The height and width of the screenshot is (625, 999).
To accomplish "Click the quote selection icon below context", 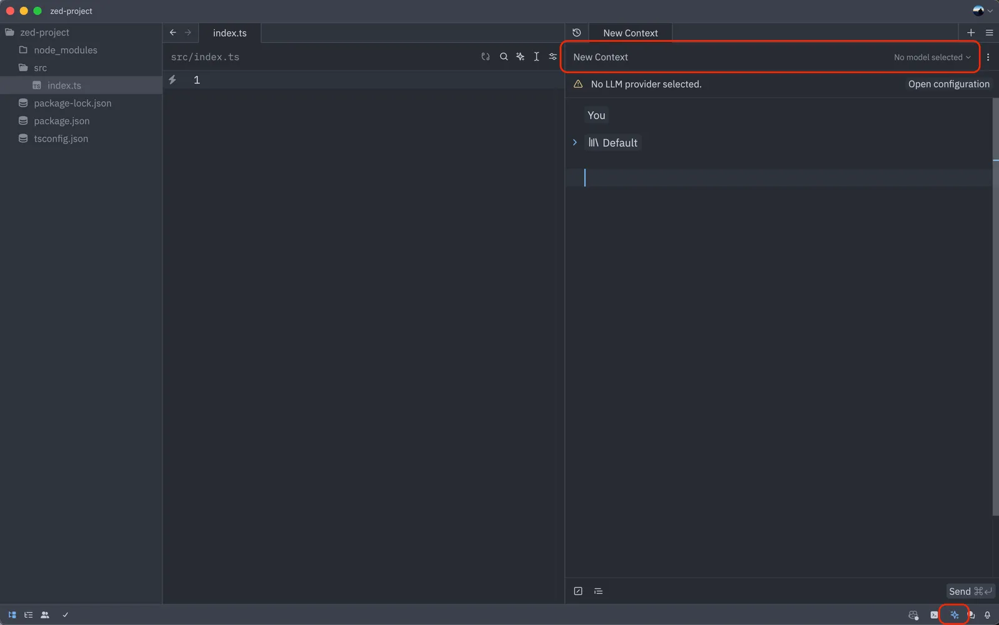I will (578, 591).
